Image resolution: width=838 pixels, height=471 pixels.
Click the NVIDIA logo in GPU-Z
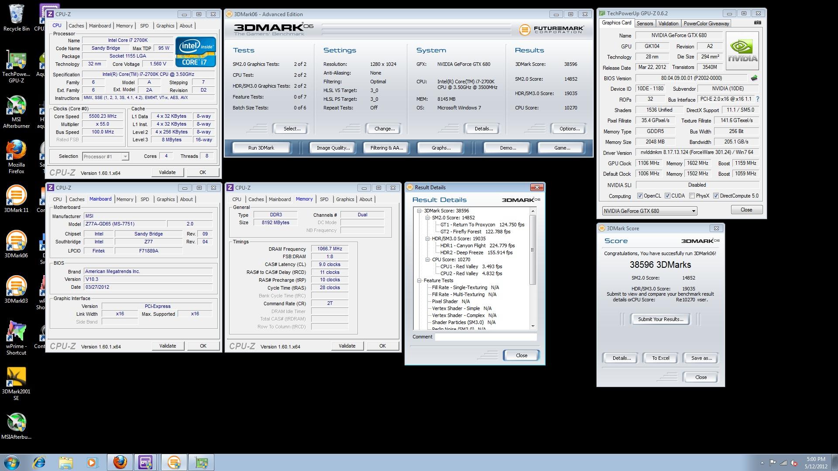tap(742, 51)
